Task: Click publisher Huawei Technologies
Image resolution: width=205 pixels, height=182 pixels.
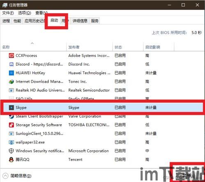Action: tap(89, 73)
